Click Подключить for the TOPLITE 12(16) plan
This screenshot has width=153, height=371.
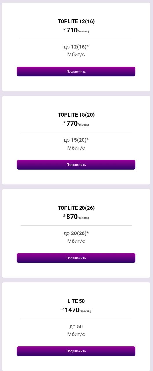pyautogui.click(x=76, y=71)
